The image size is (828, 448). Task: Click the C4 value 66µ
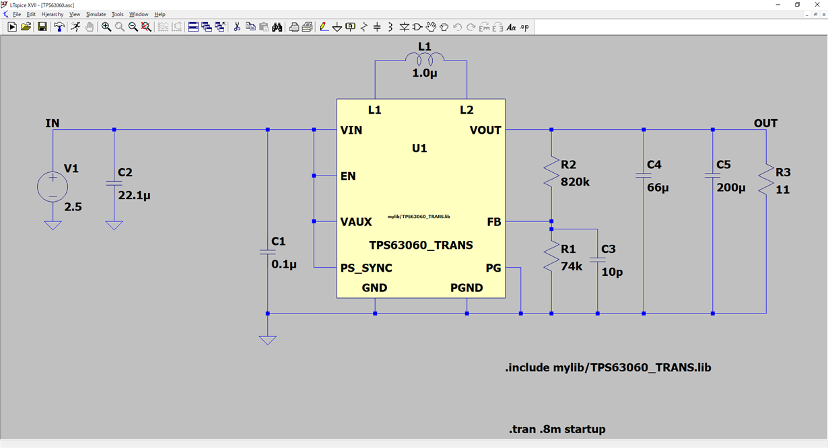658,188
